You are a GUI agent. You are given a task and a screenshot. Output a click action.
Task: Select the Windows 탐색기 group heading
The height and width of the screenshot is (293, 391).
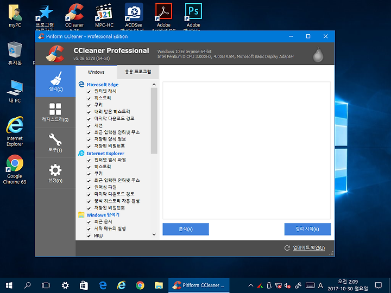tap(103, 215)
